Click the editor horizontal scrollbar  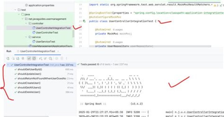pos(150,46)
